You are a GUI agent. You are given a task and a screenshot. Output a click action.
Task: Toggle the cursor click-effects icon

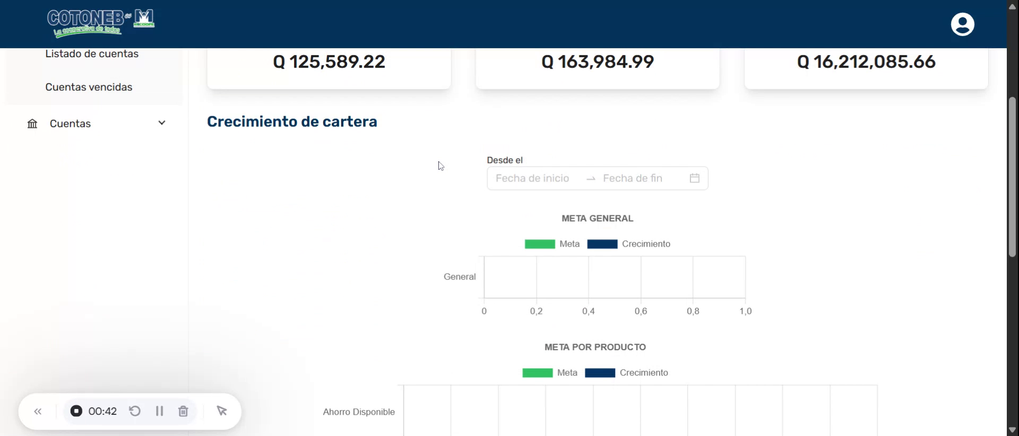click(222, 411)
